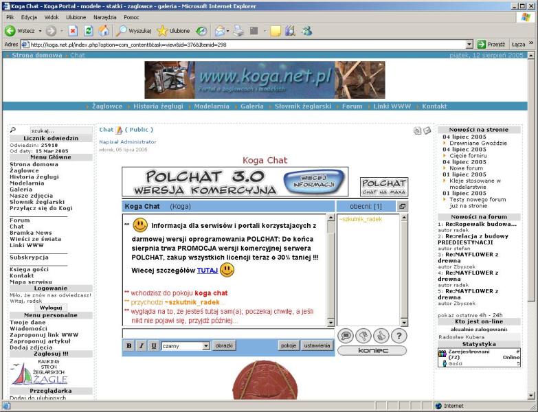The height and width of the screenshot is (412, 538).
Task: Refresh the page with the green arrows icon
Action: (x=89, y=31)
